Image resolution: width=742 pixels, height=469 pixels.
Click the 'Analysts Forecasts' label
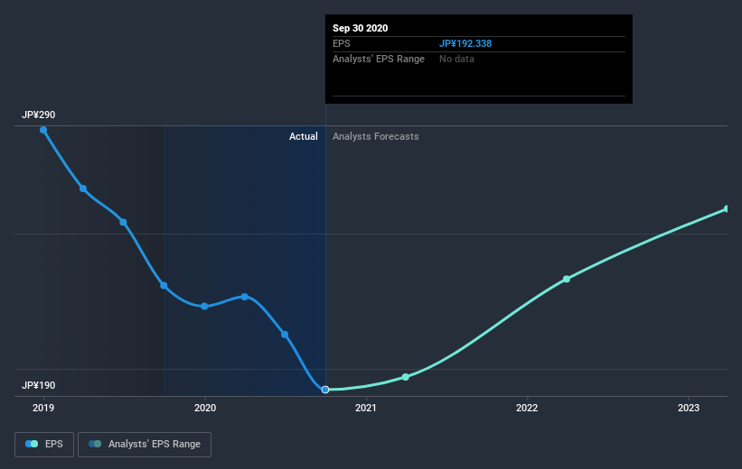pos(376,136)
